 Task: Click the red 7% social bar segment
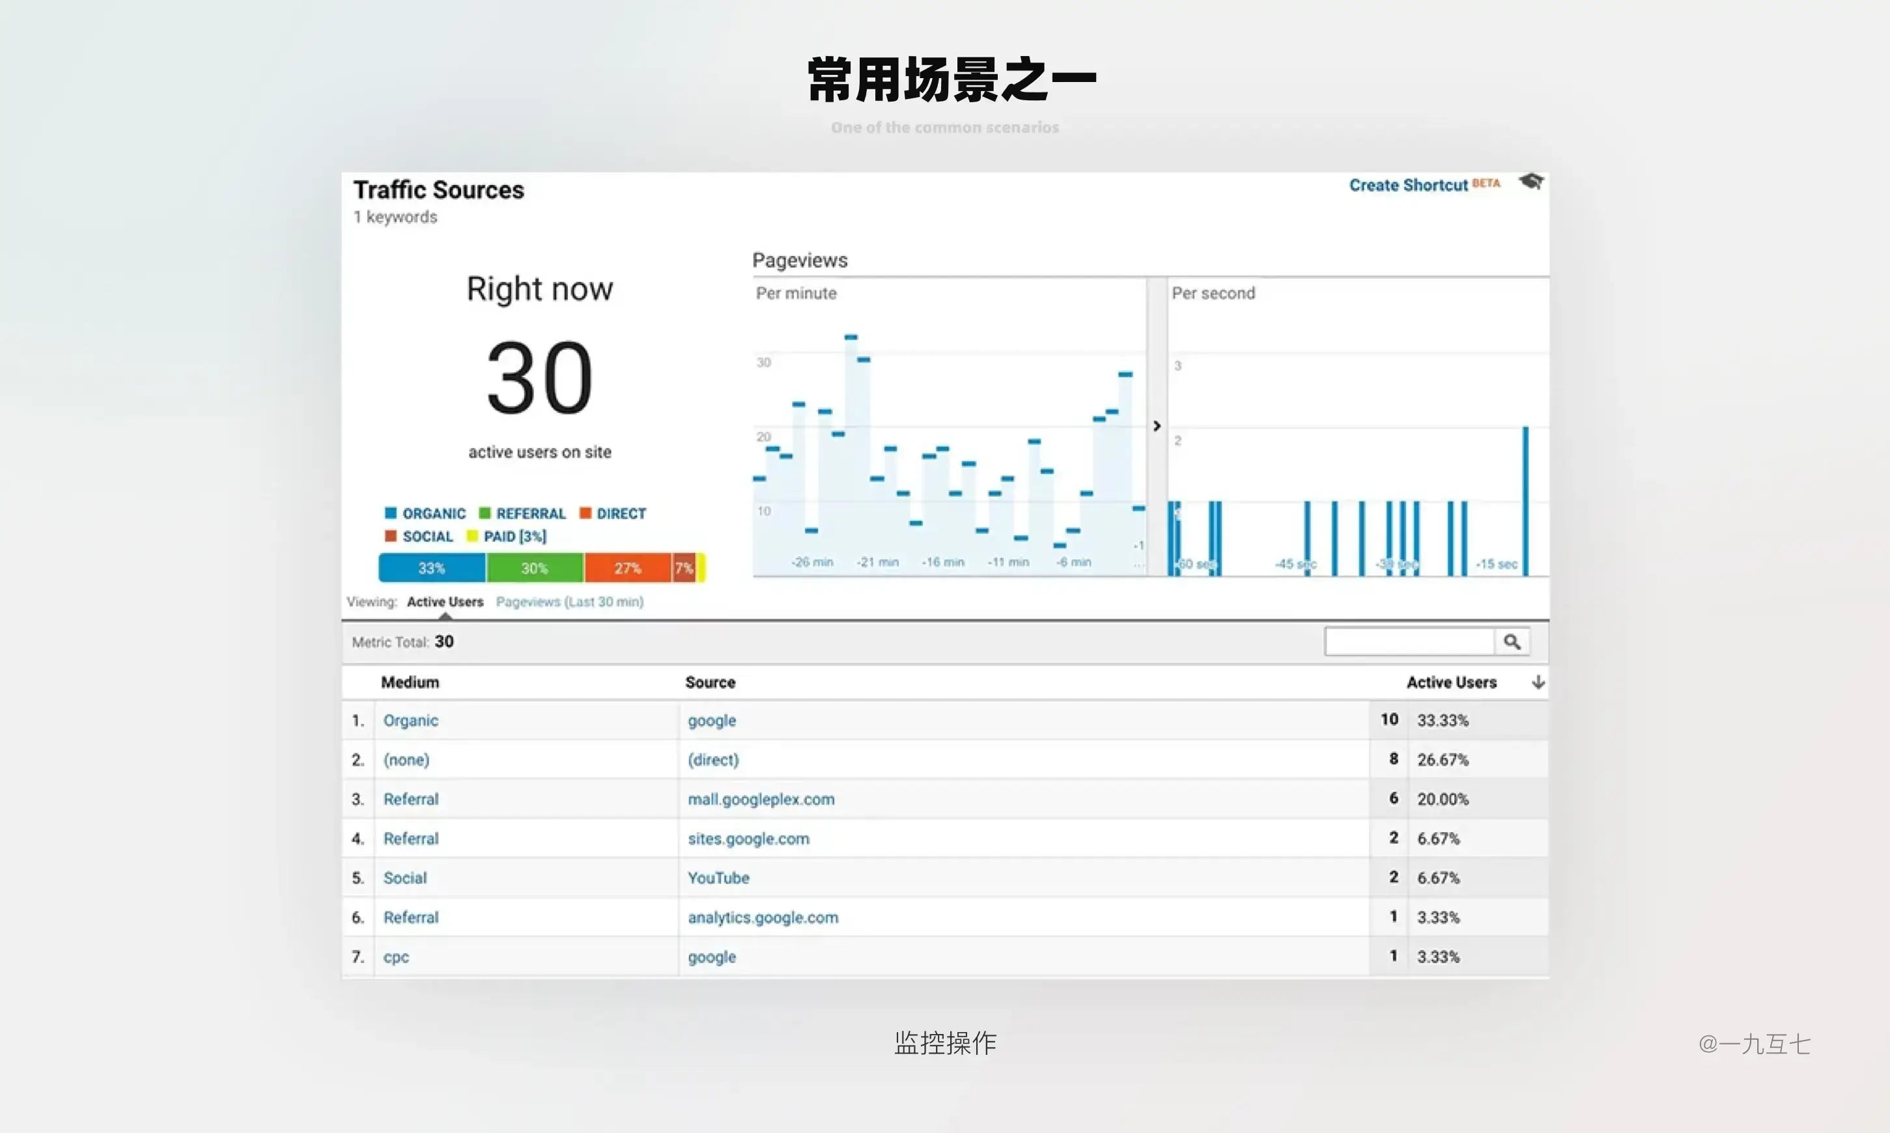click(x=683, y=568)
